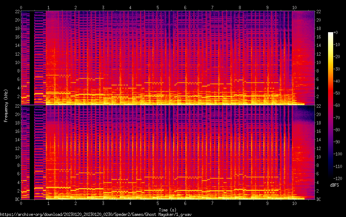The height and width of the screenshot is (217, 346).
Task: Select the 5-second tick on the top time axis
Action: [158, 7]
